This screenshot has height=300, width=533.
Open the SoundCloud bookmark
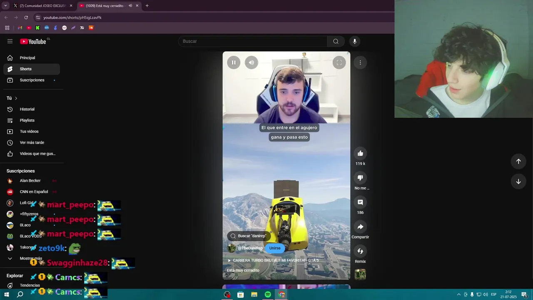91,28
